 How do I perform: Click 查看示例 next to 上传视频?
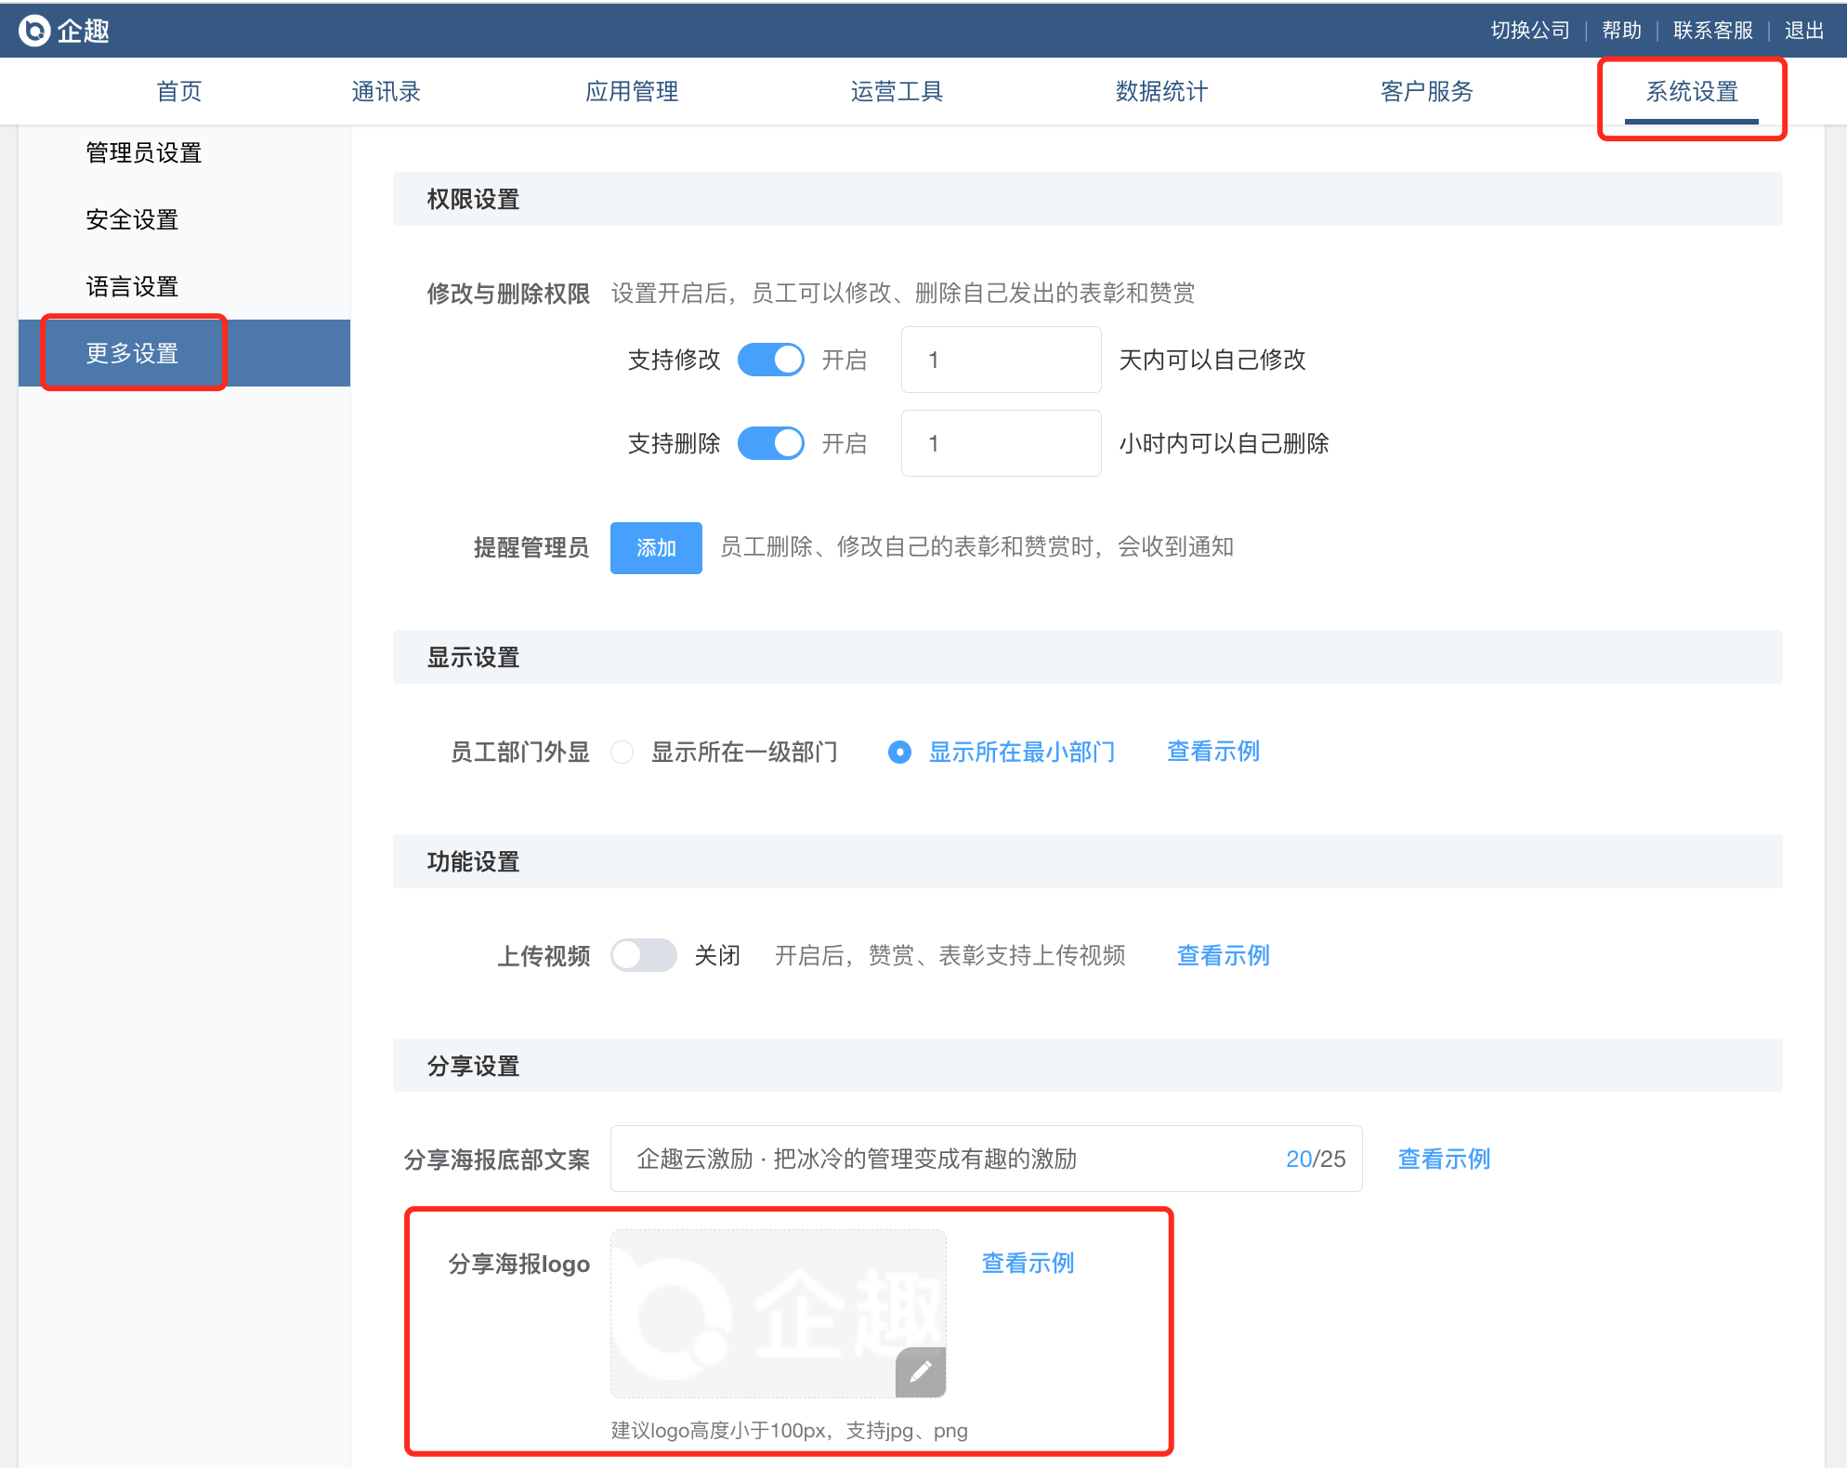tap(1223, 955)
